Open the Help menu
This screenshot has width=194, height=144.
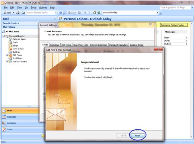tap(52, 7)
